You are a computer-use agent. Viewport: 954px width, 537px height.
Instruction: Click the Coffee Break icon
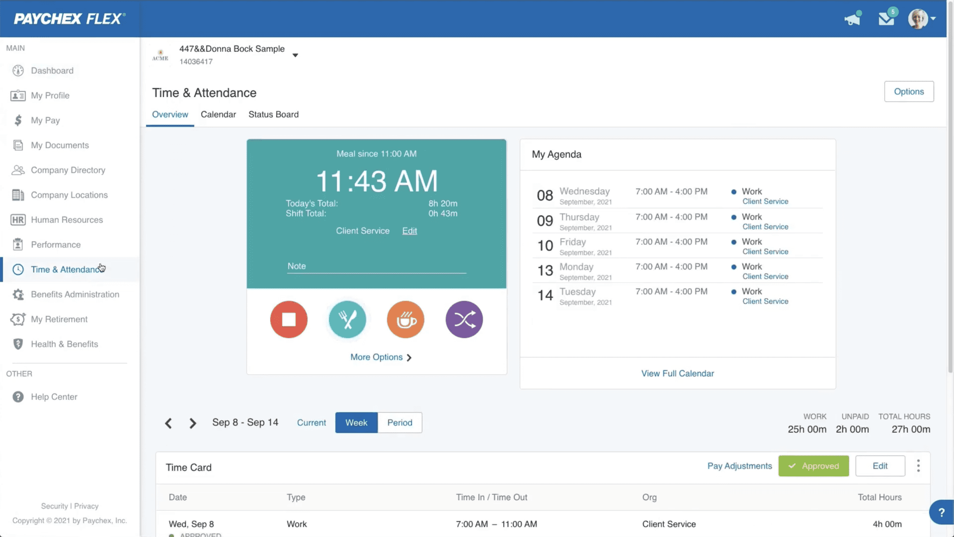pyautogui.click(x=406, y=319)
